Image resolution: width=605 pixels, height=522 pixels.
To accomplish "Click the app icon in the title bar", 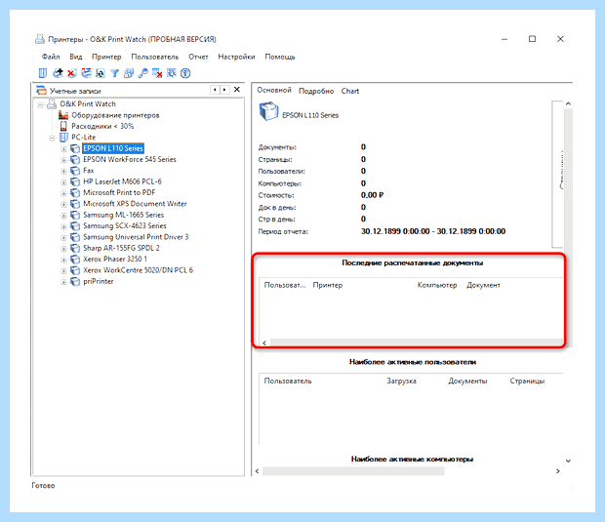I will coord(40,39).
